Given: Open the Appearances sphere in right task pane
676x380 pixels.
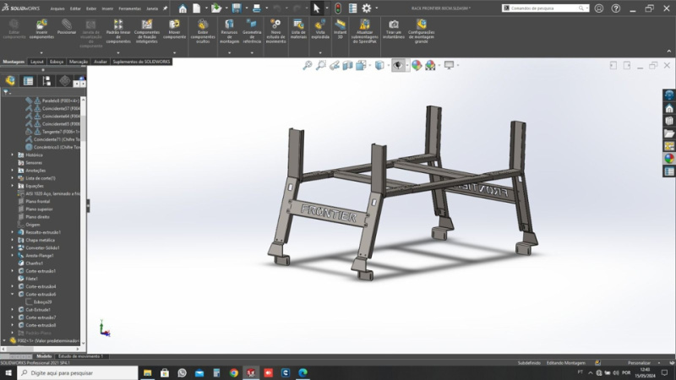Looking at the screenshot, I should click(669, 158).
